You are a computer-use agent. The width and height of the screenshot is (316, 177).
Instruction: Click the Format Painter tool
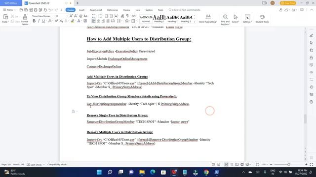[25, 20]
